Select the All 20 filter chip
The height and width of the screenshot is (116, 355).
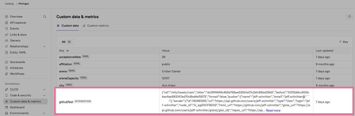pos(67,42)
